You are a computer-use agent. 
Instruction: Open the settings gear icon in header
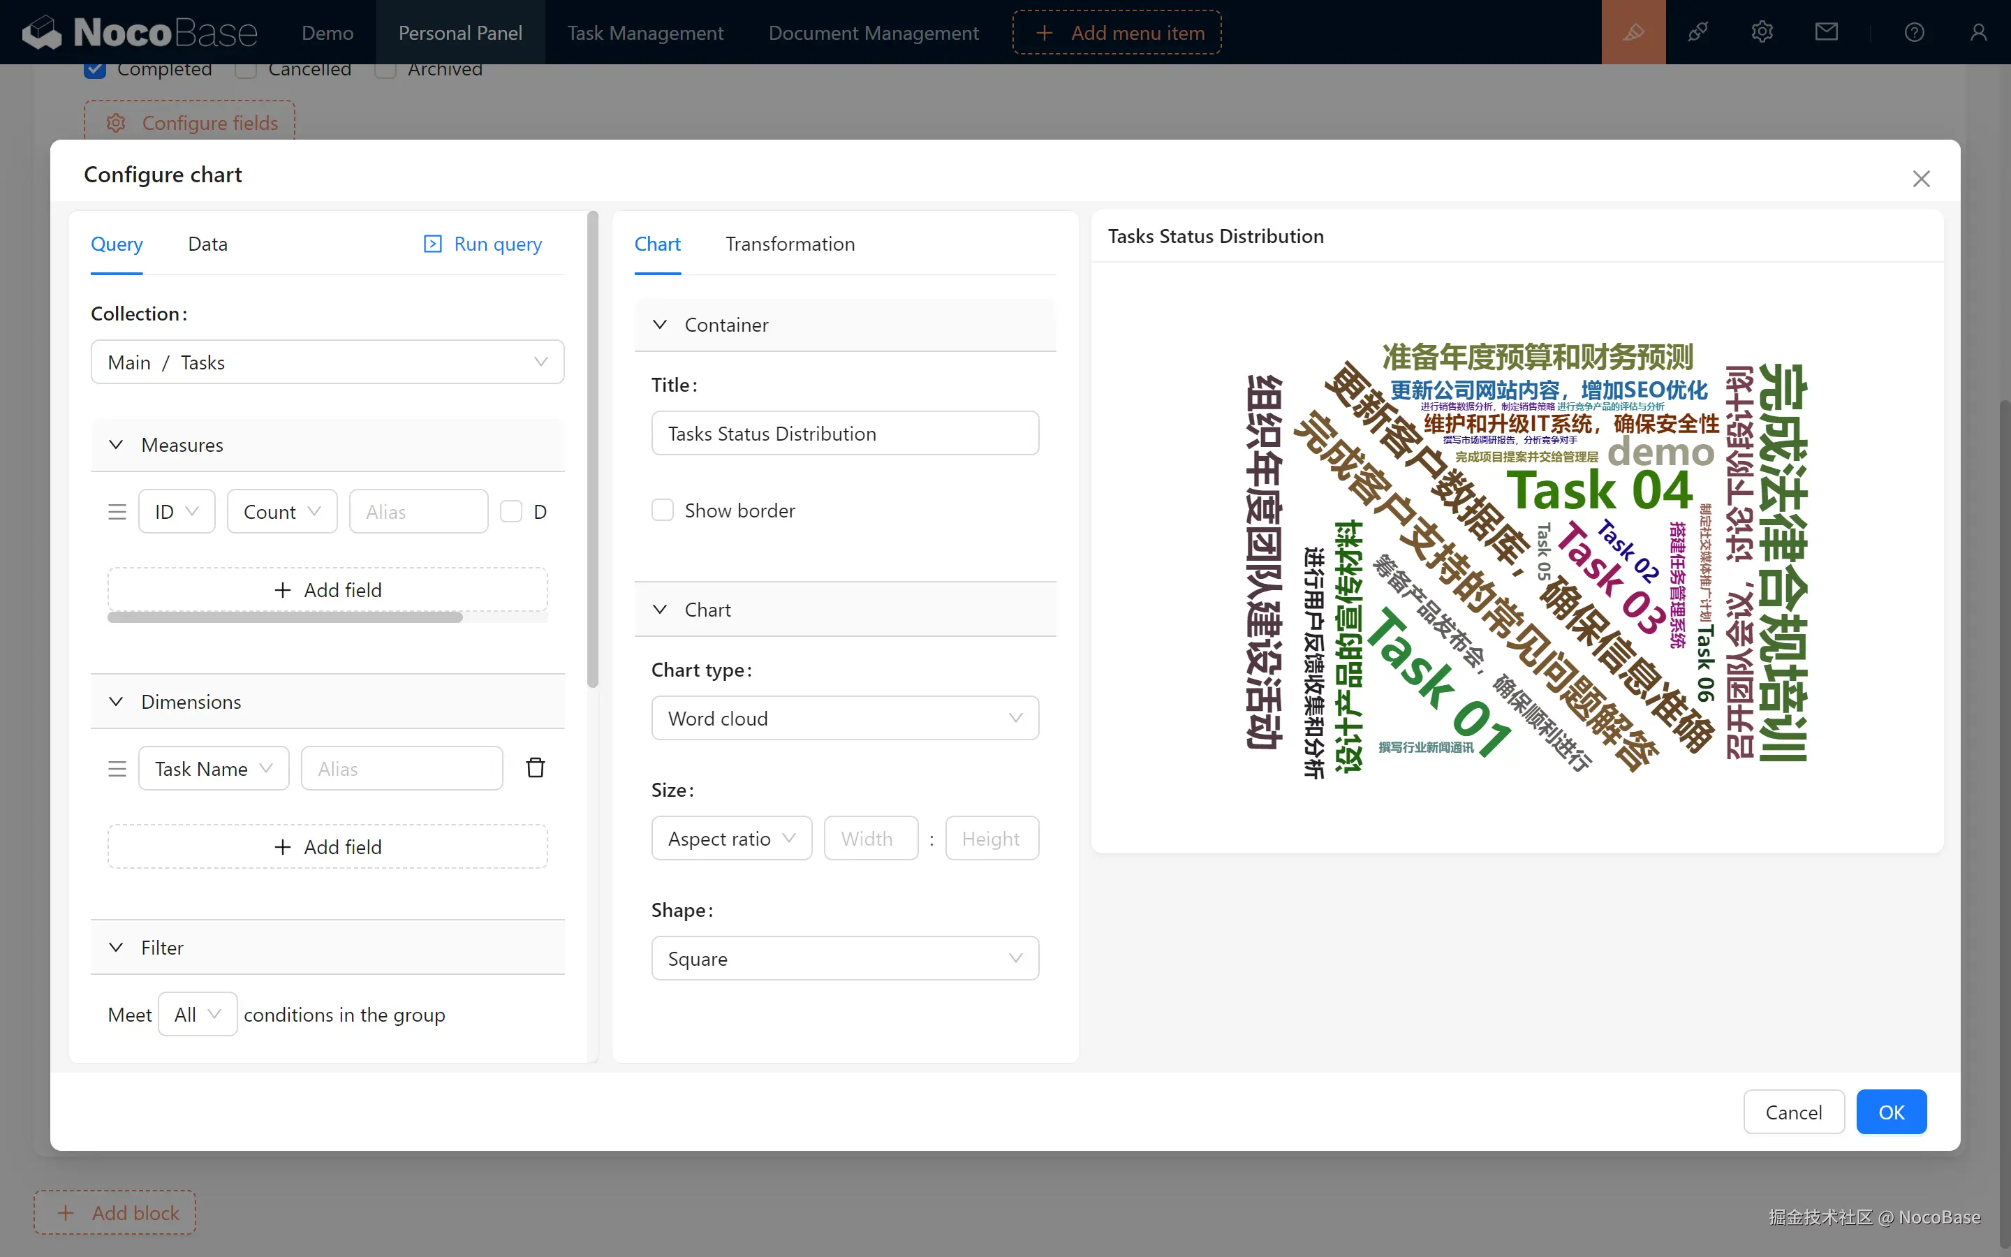(x=1762, y=32)
